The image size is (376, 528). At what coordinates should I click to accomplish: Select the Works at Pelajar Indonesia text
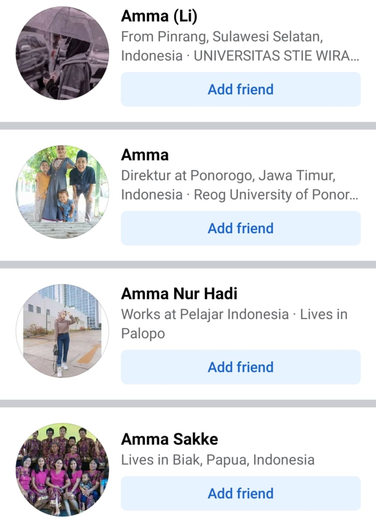coord(205,314)
